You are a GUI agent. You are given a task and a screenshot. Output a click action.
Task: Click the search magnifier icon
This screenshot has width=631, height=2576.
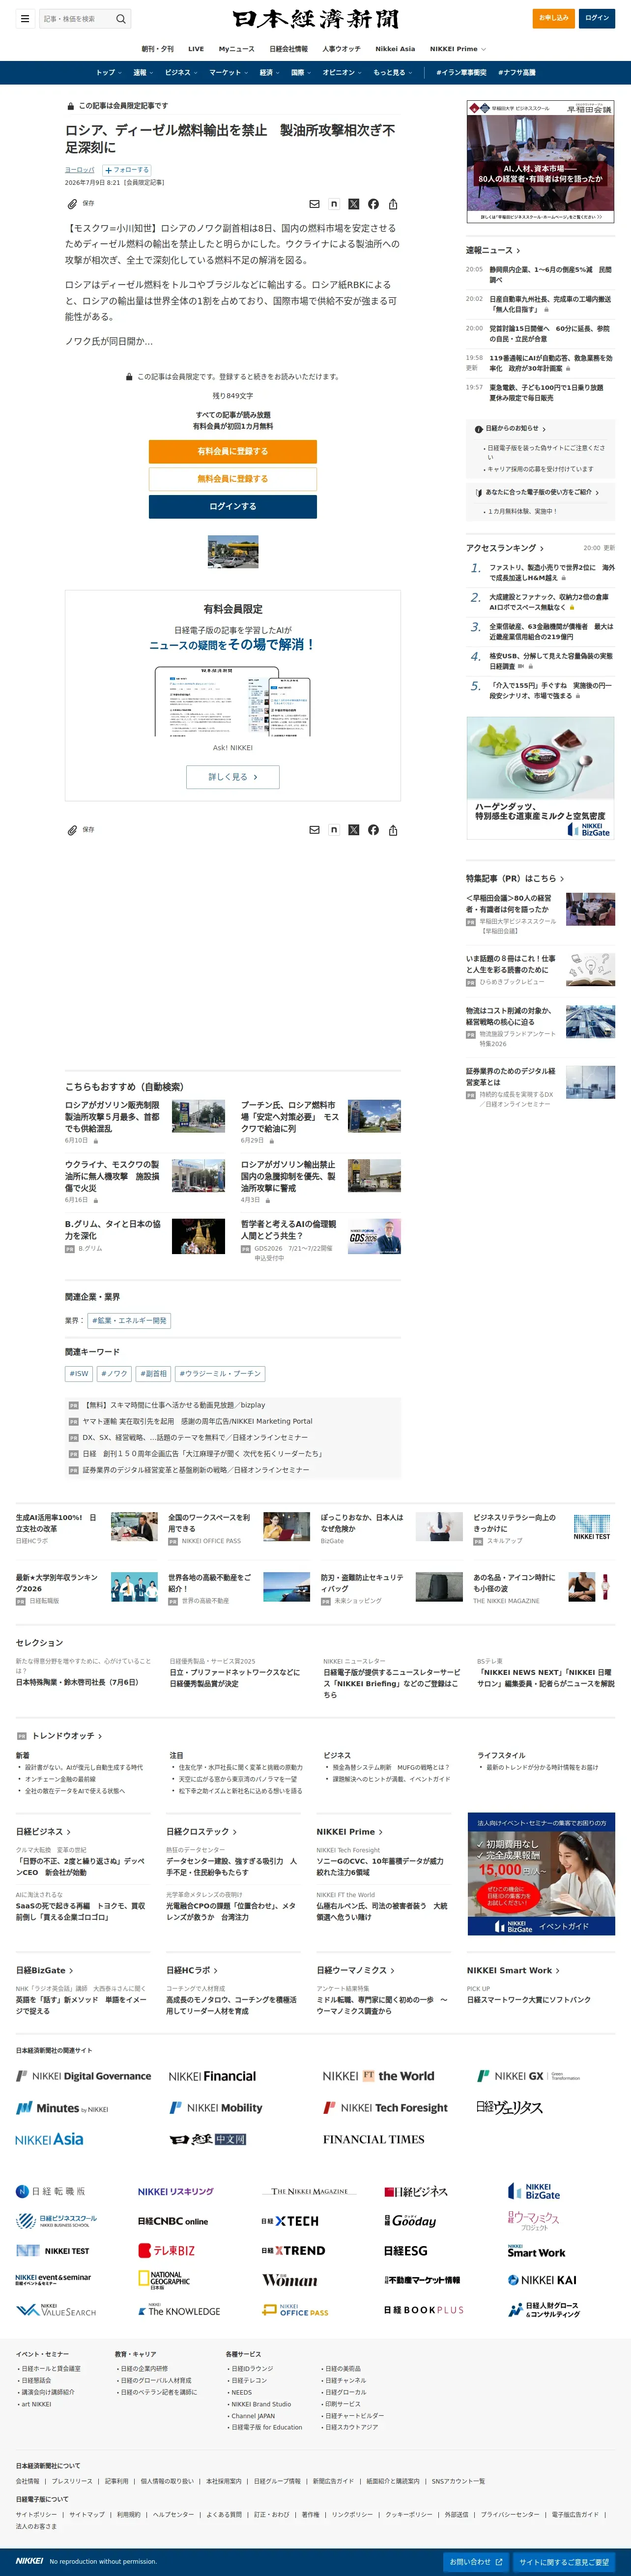(121, 18)
